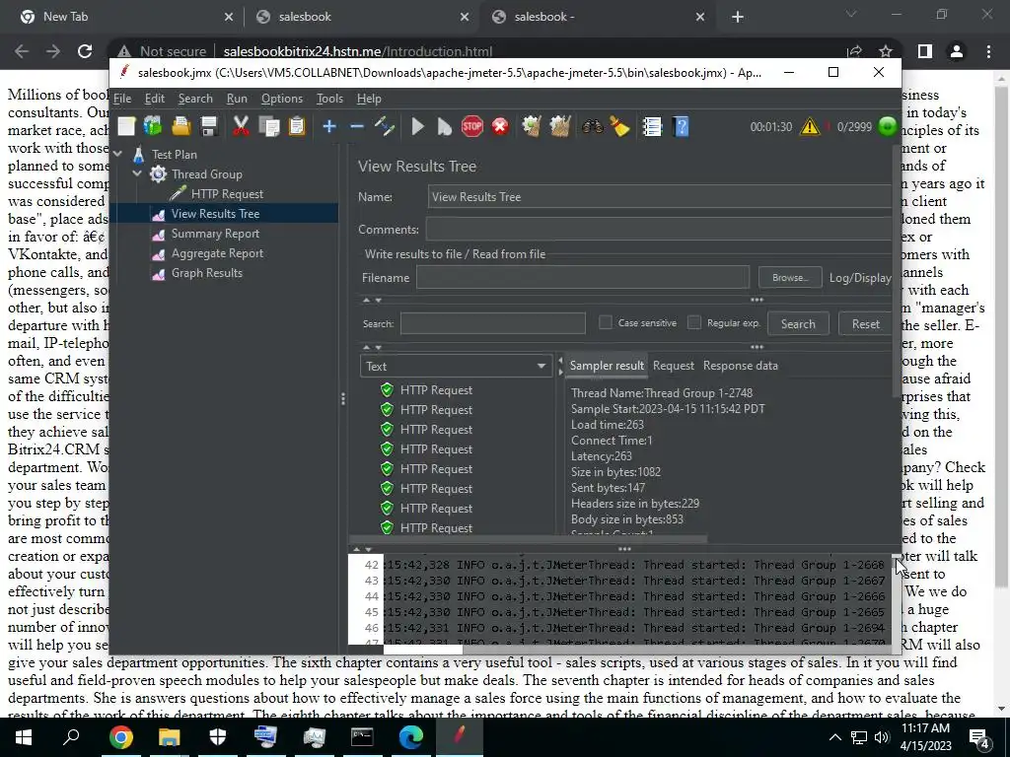Click the Filename input field
Screen dimensions: 1010x757
(583, 277)
